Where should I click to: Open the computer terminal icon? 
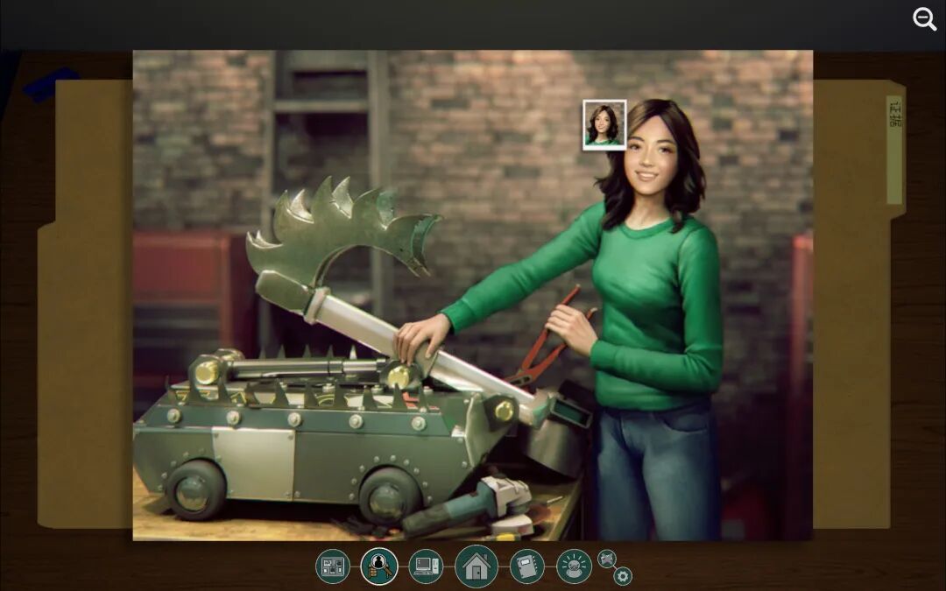pyautogui.click(x=426, y=566)
